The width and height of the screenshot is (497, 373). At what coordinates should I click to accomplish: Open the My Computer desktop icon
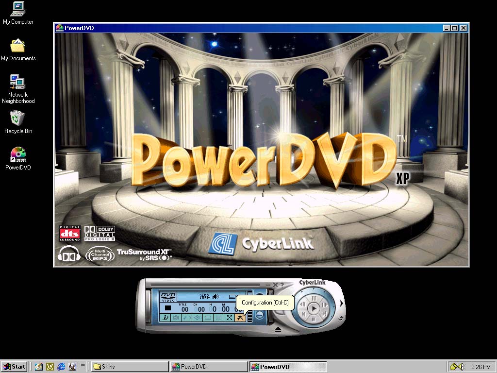click(x=18, y=13)
